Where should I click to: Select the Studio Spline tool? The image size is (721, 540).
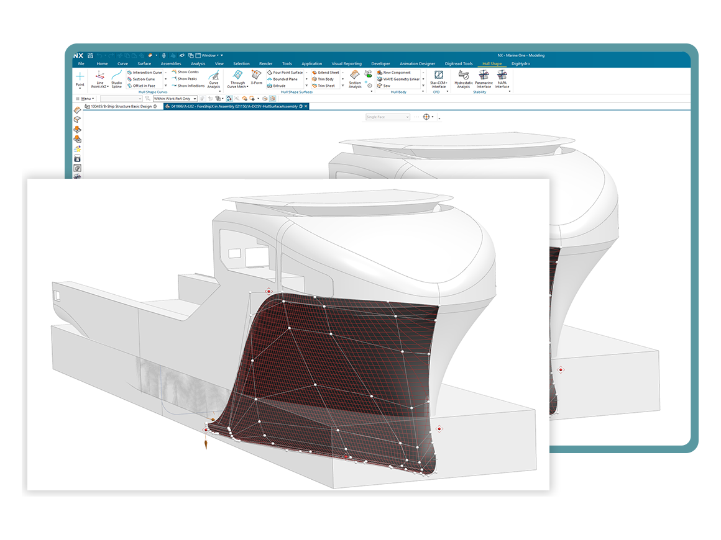[x=117, y=79]
